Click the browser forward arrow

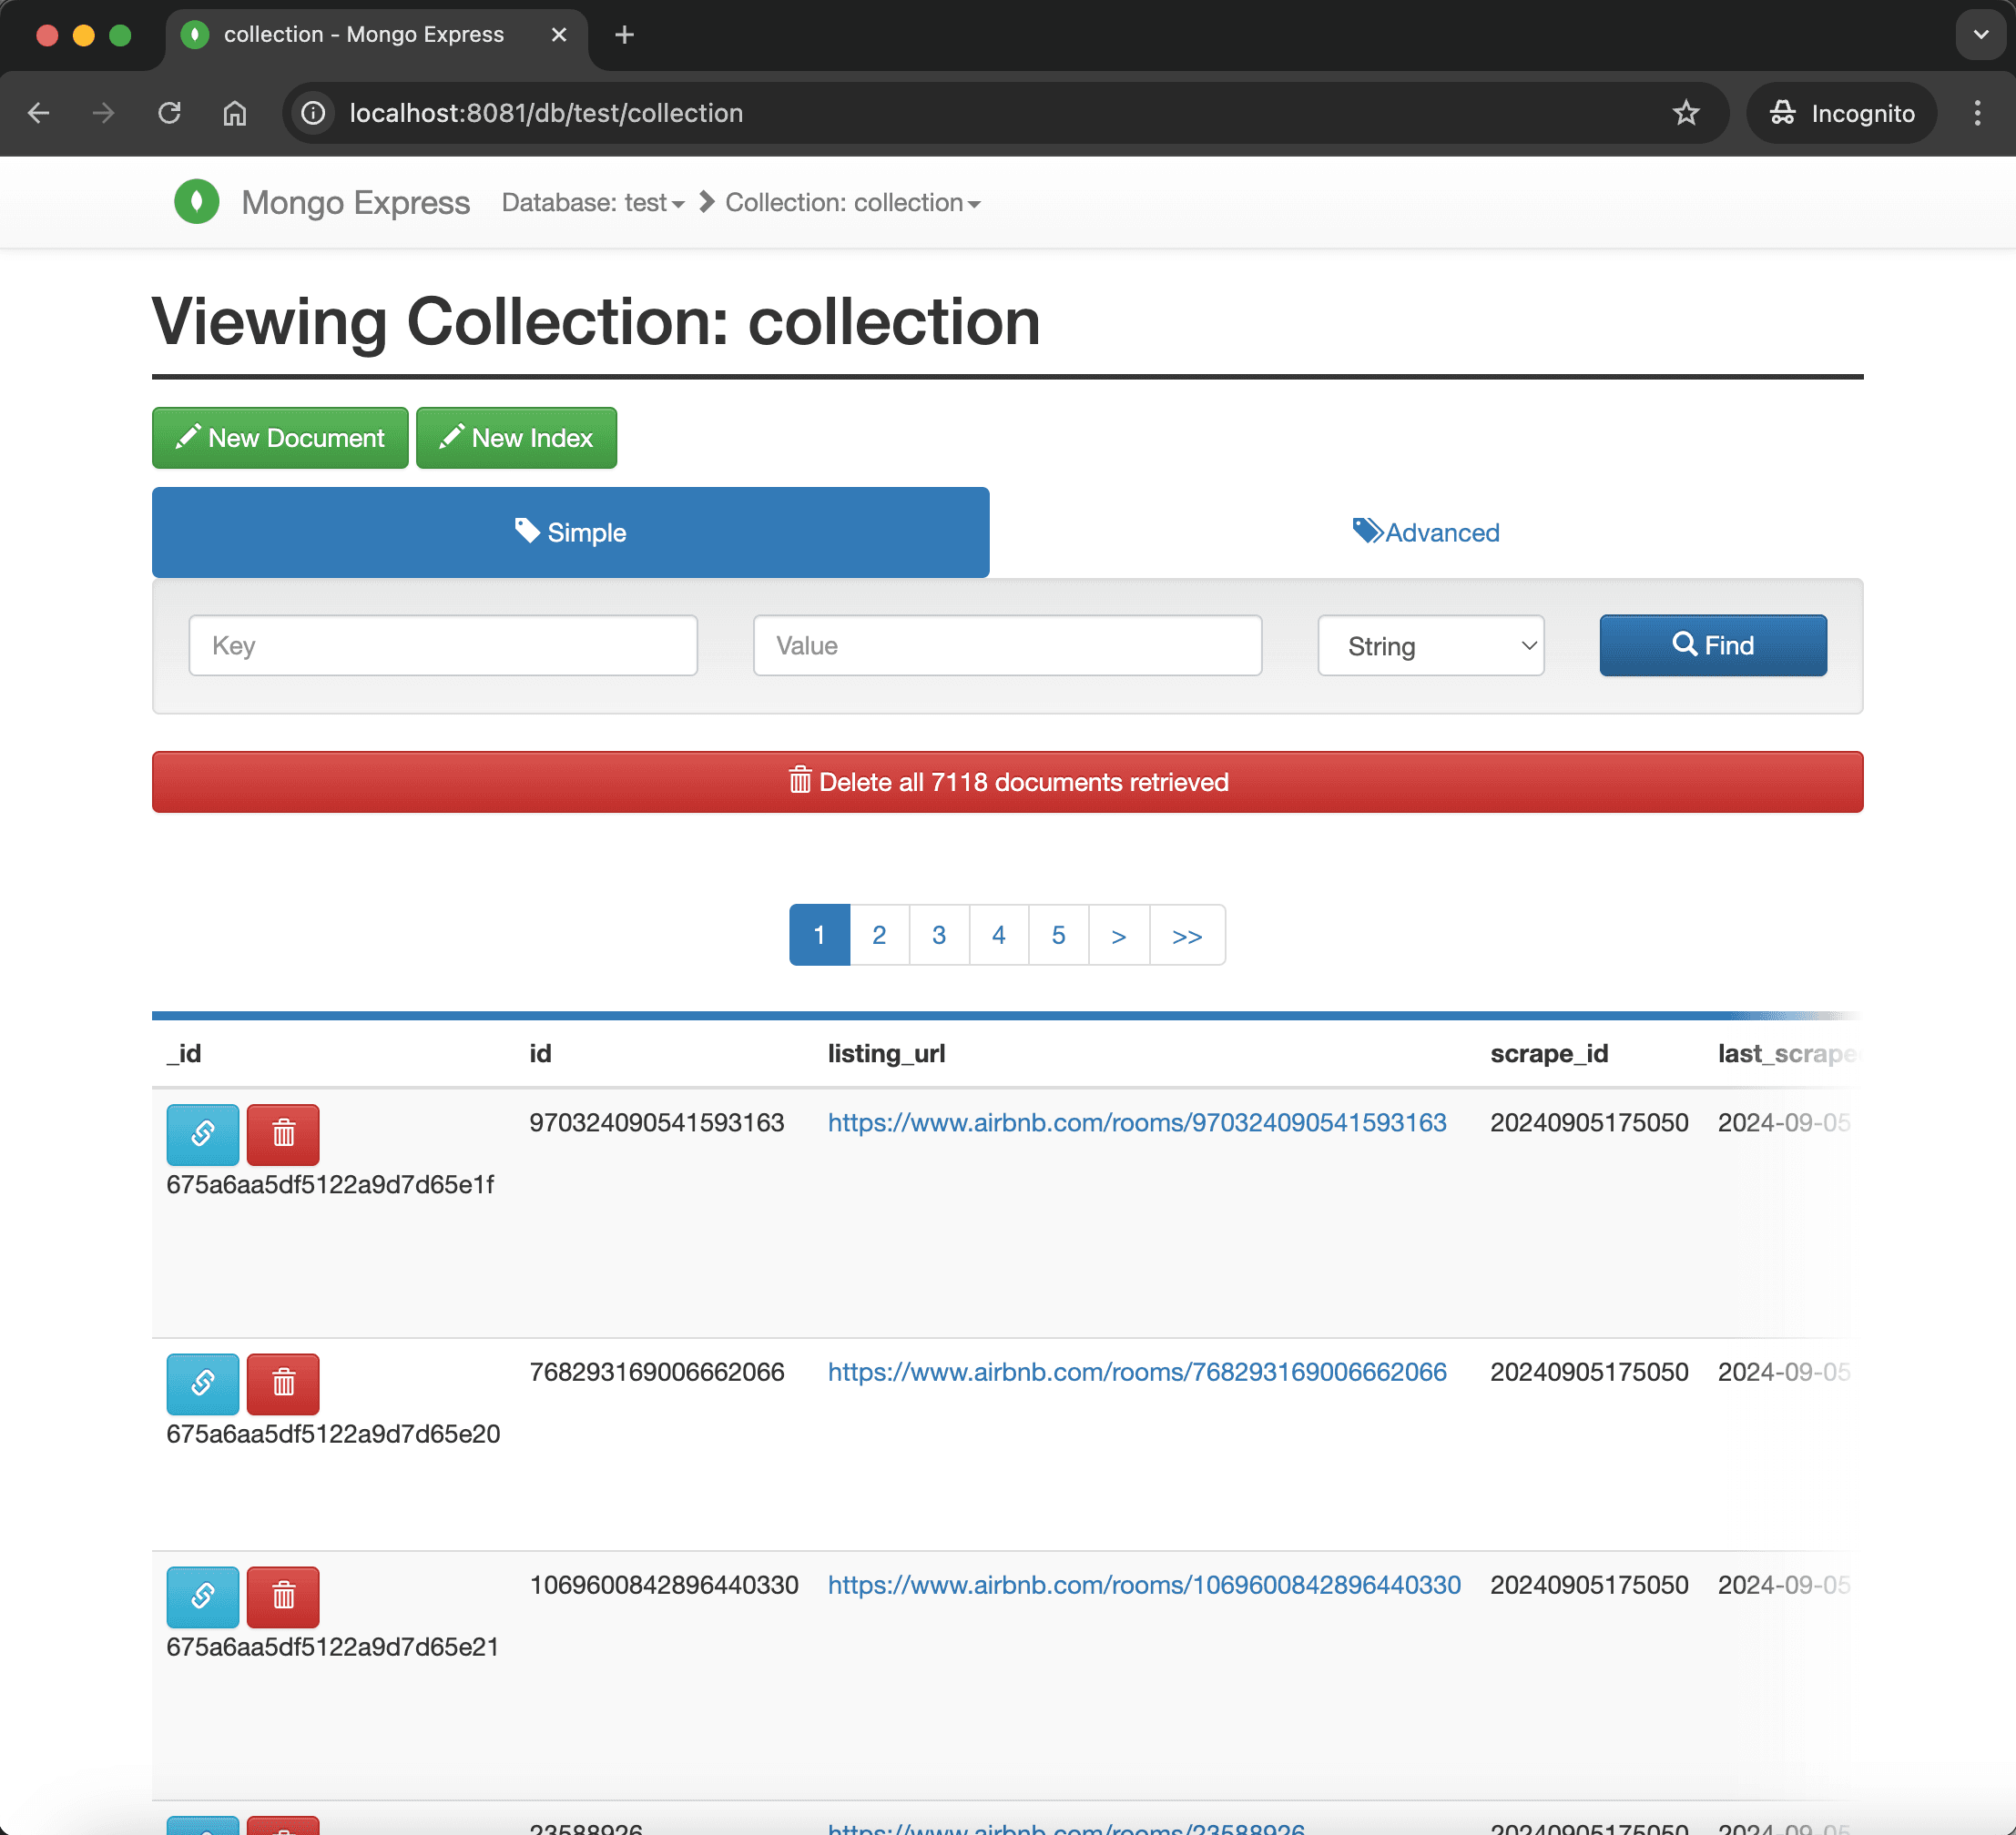103,113
